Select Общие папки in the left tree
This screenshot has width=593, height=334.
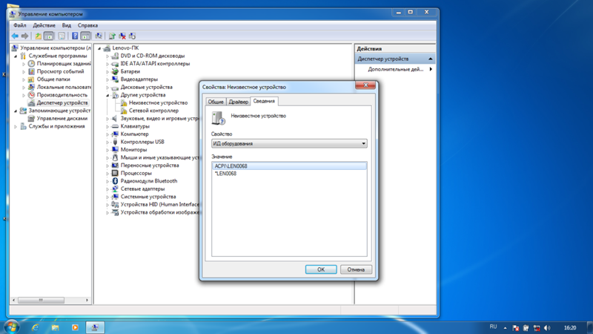pyautogui.click(x=53, y=79)
